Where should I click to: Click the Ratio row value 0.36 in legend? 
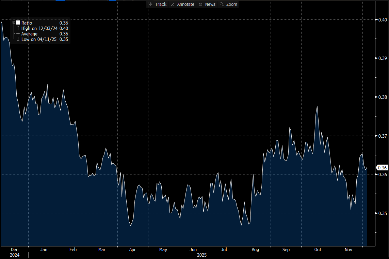coord(64,23)
